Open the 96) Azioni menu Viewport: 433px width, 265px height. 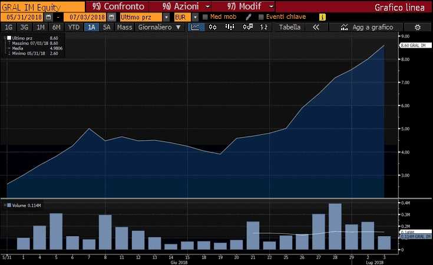click(x=181, y=6)
